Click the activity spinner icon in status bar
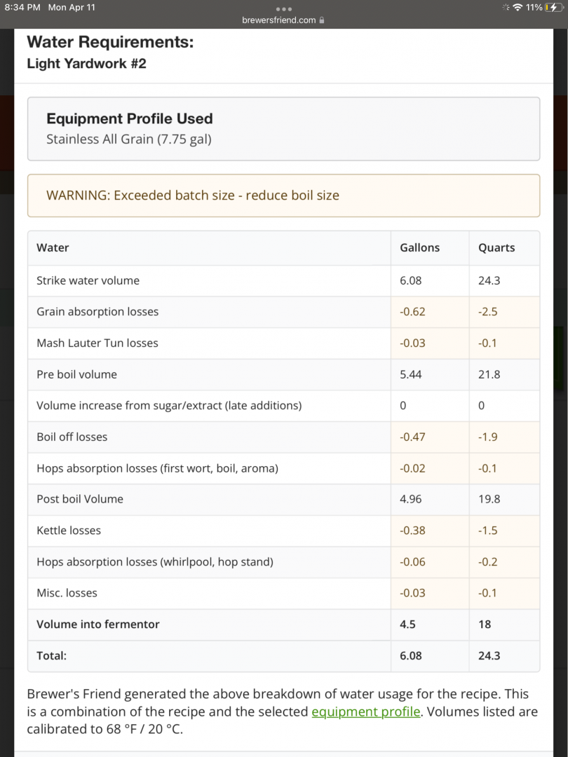Screen dimensions: 568x757 click(505, 7)
